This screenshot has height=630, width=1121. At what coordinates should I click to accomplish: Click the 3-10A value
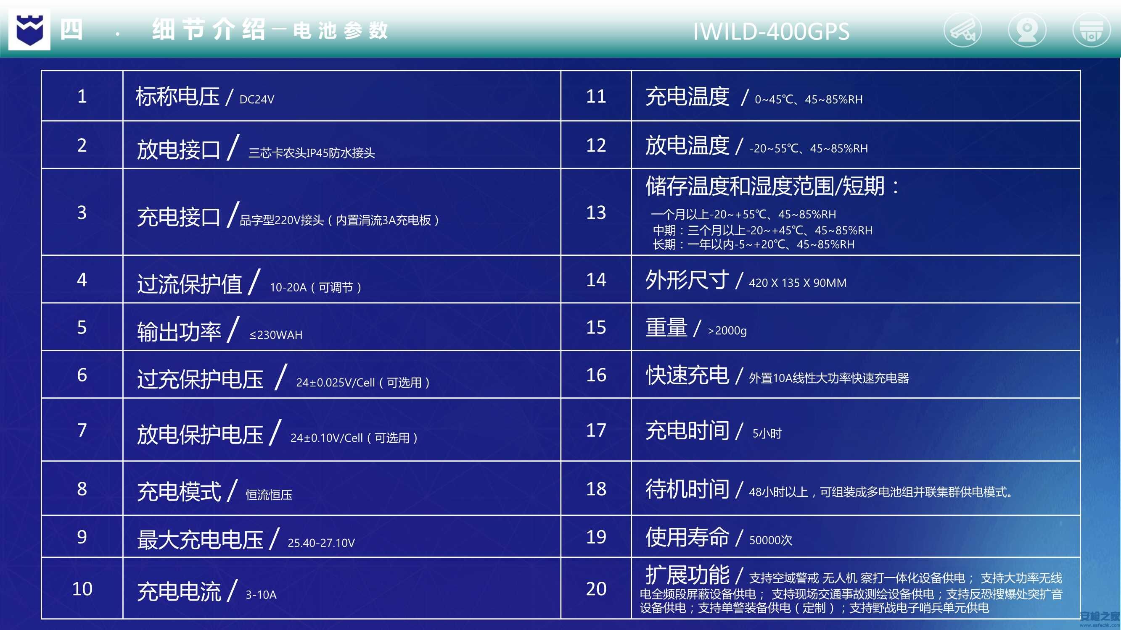pyautogui.click(x=261, y=595)
